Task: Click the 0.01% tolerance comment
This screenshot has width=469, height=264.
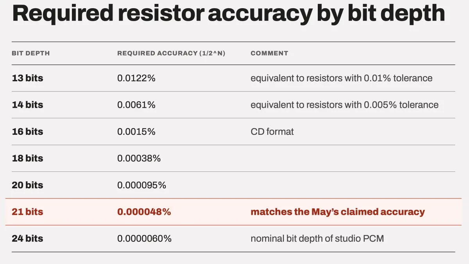Action: tap(342, 78)
